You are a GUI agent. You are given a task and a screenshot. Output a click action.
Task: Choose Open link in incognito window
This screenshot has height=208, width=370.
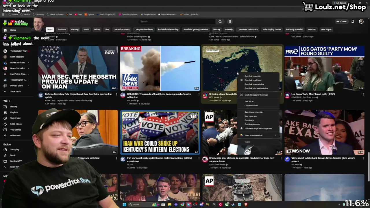(258, 88)
